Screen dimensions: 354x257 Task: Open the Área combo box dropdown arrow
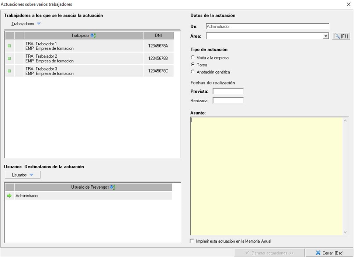click(326, 36)
